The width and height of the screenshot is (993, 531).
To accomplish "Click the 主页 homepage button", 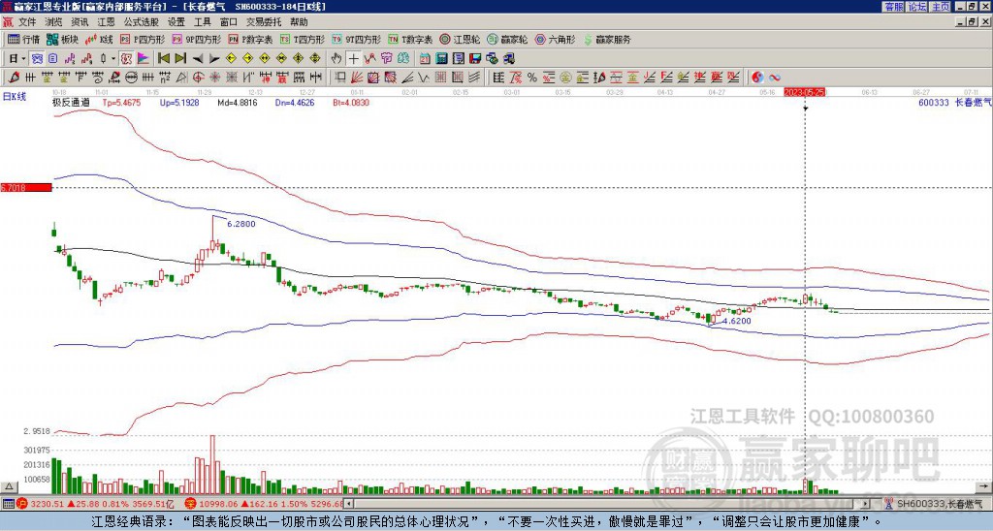I will [941, 6].
